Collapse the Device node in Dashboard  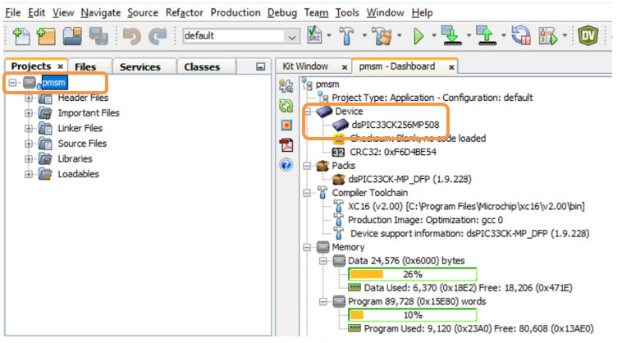[x=308, y=112]
